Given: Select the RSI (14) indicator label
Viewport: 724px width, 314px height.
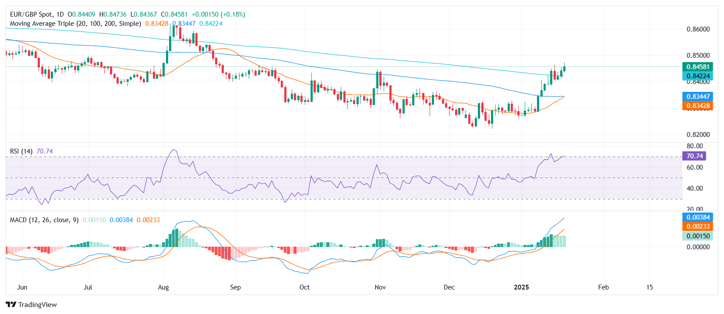Looking at the screenshot, I should pyautogui.click(x=21, y=151).
